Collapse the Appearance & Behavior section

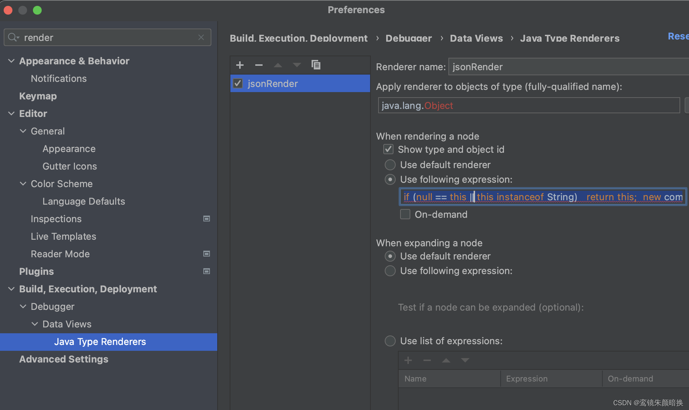tap(11, 61)
